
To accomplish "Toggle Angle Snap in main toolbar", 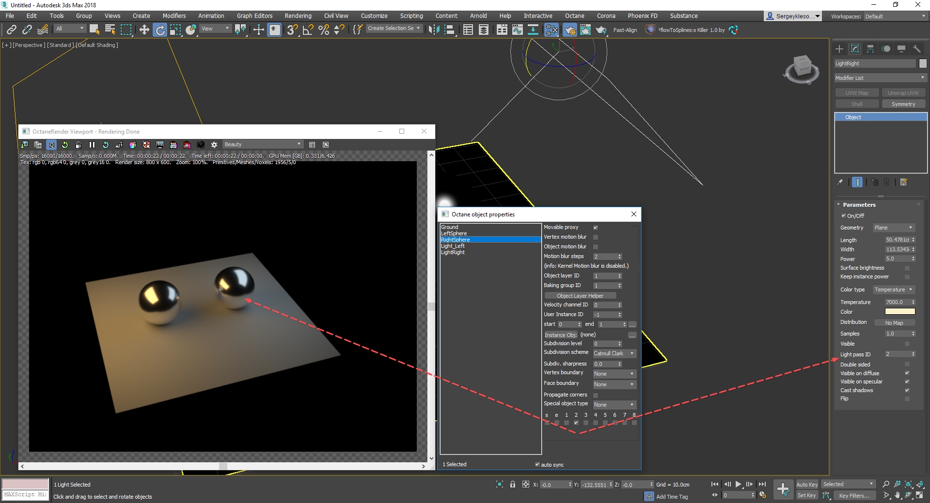I will pos(308,30).
